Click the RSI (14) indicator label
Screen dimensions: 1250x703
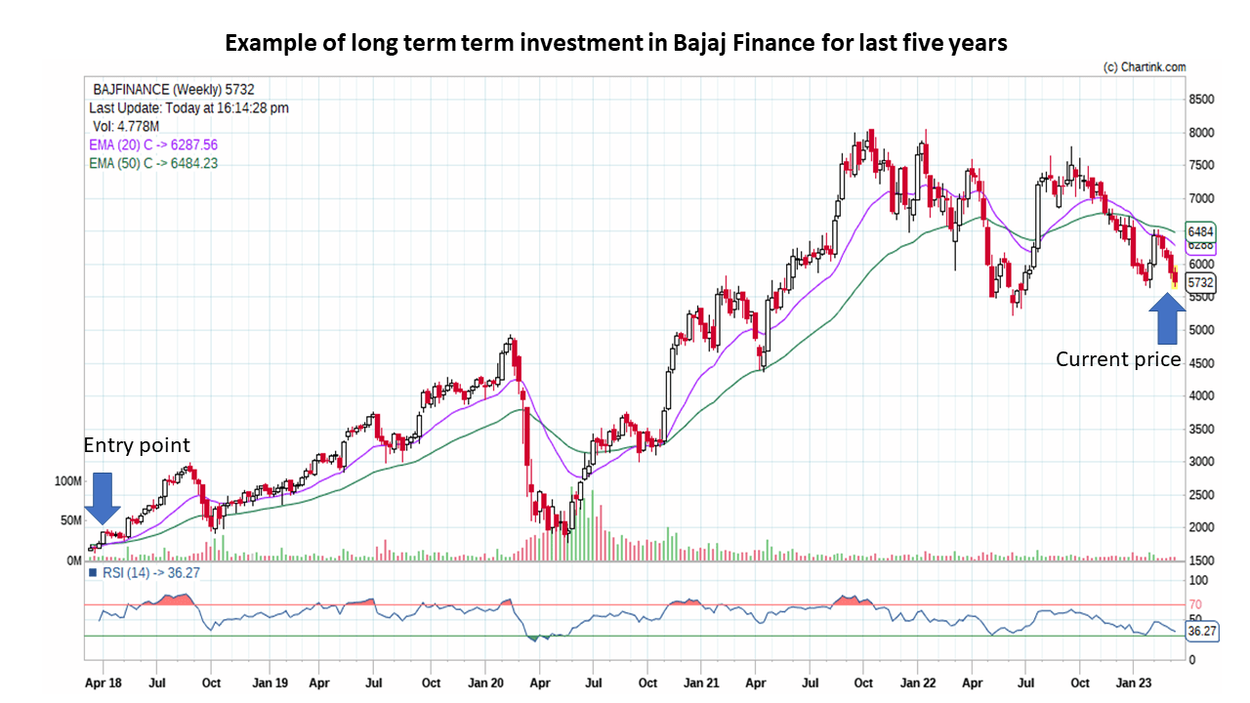(x=150, y=572)
